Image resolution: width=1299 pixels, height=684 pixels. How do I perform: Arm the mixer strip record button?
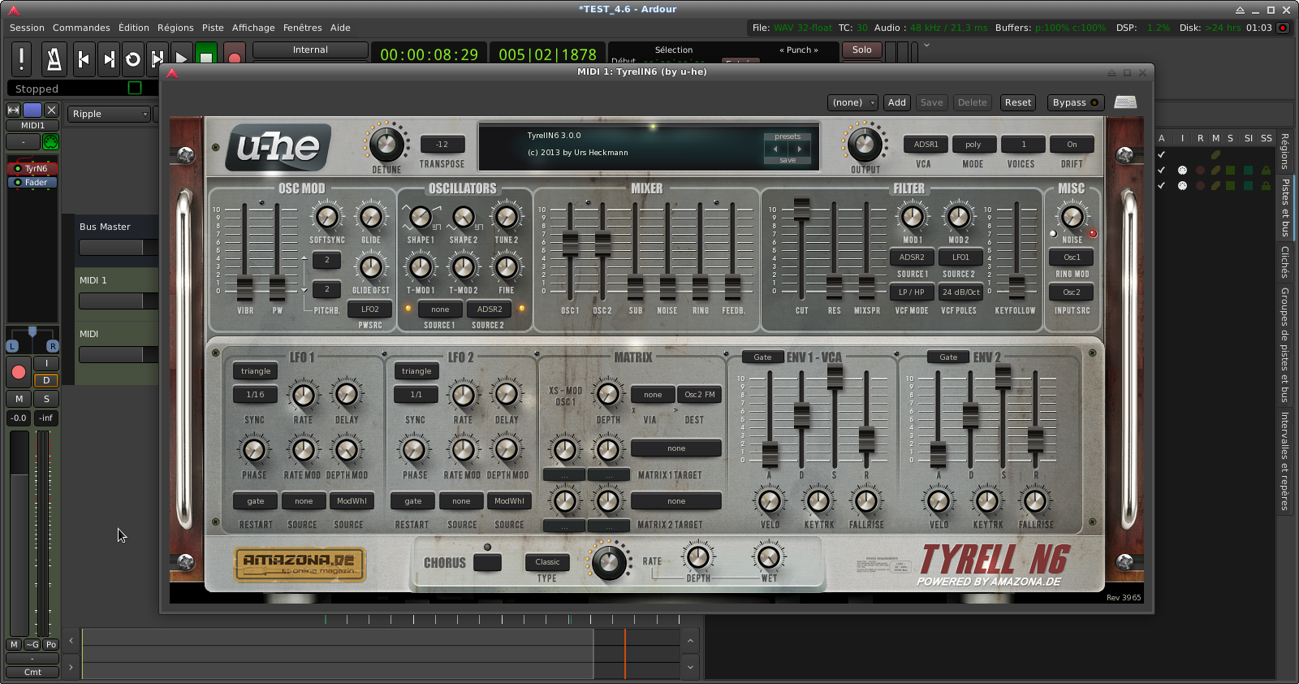(x=19, y=372)
